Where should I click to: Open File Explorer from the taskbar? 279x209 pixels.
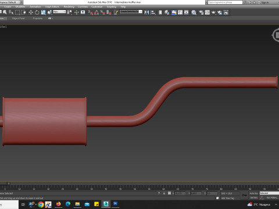click(x=77, y=204)
